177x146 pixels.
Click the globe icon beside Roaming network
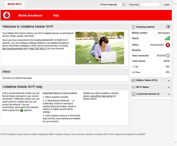[x=168, y=27]
